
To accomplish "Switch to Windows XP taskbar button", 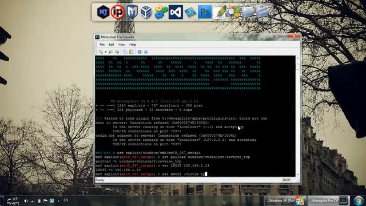I will 285,201.
